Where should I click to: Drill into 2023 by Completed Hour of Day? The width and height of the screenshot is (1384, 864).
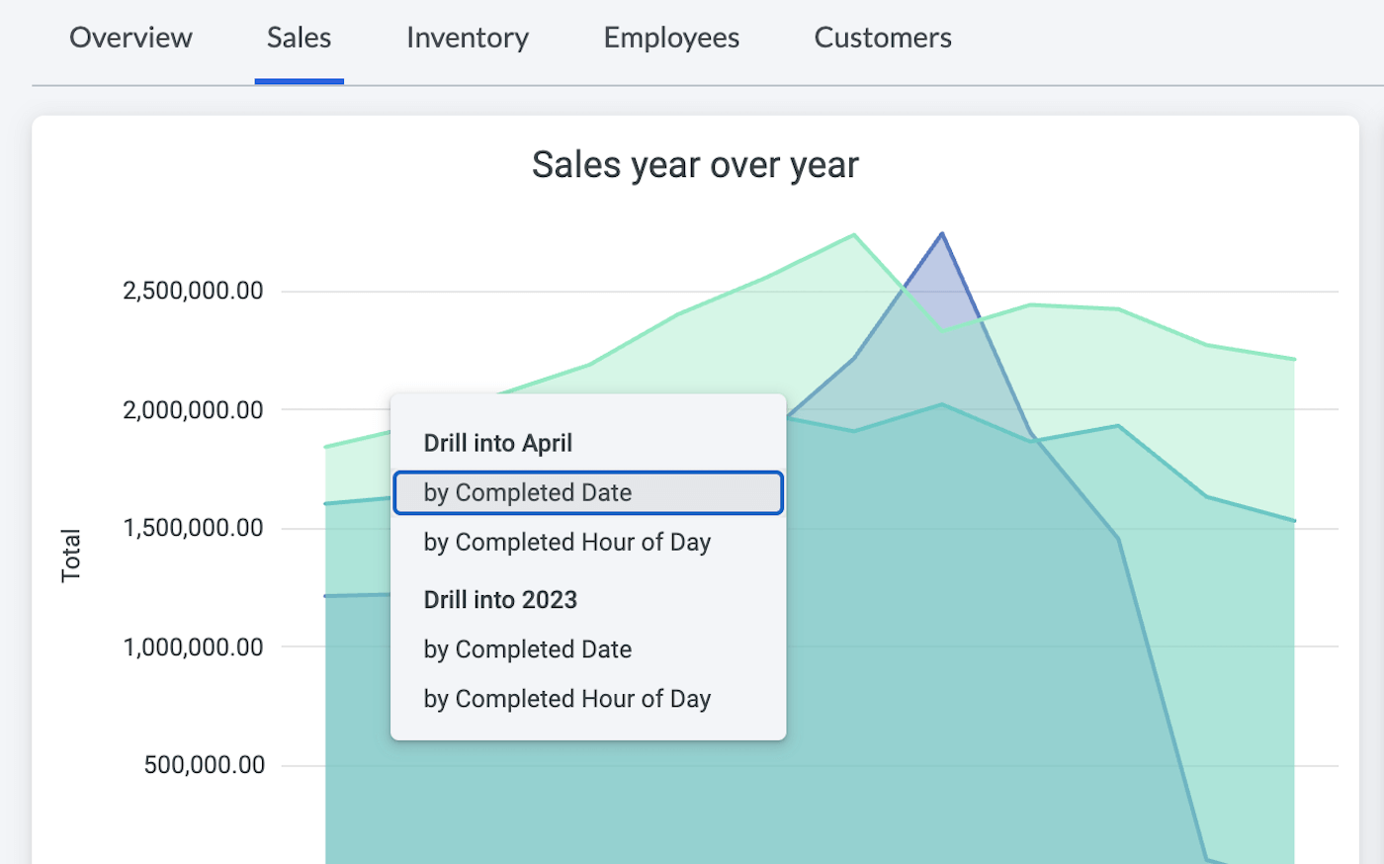(x=566, y=699)
